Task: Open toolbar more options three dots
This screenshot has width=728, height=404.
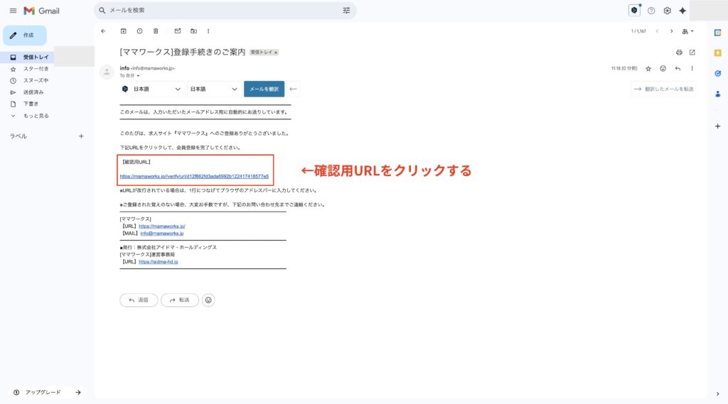Action: tap(208, 31)
